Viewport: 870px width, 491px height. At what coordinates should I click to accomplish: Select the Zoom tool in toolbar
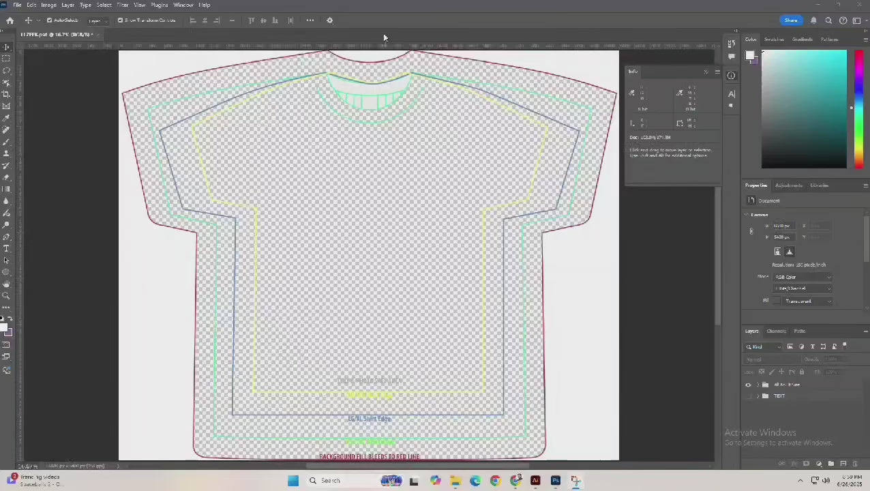pyautogui.click(x=6, y=295)
